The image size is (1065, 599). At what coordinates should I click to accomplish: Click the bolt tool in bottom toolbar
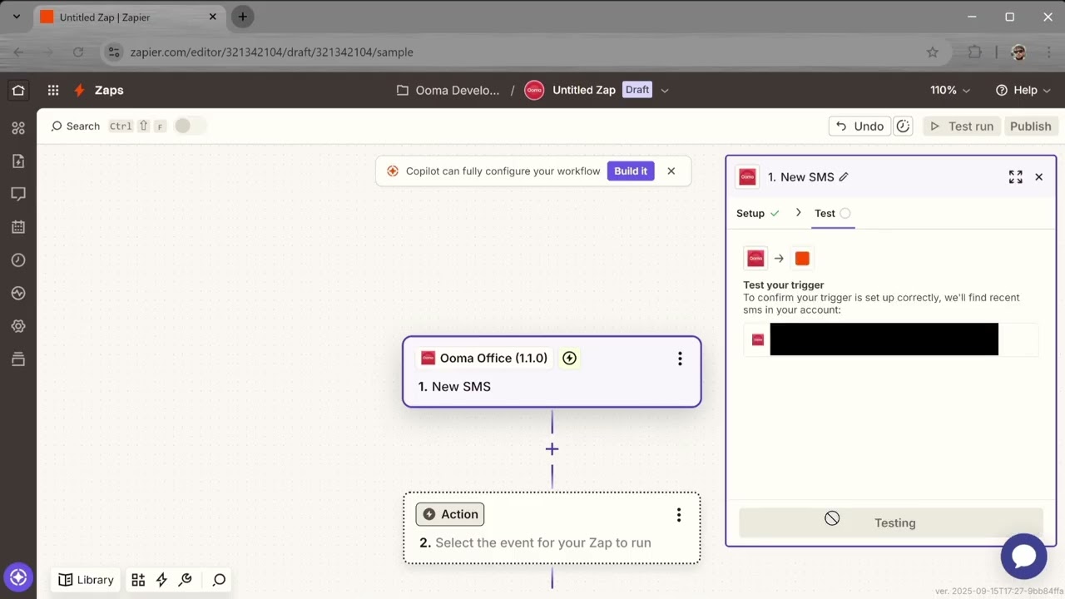click(161, 580)
